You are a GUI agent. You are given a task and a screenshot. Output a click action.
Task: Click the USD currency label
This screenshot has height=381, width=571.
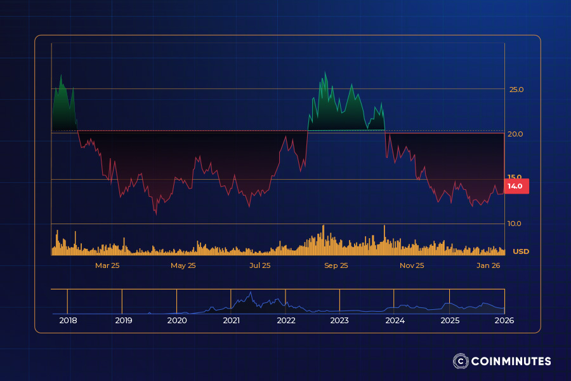coord(520,251)
